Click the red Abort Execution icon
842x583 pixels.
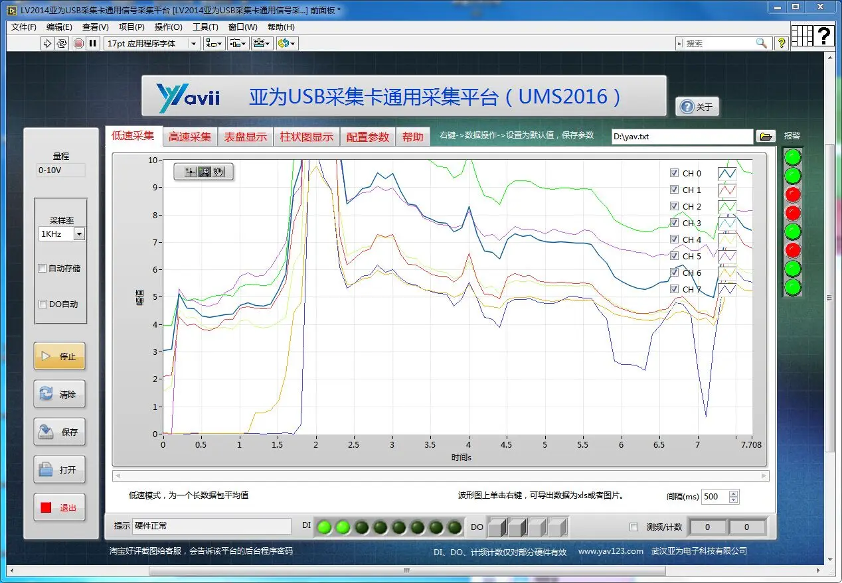(78, 43)
